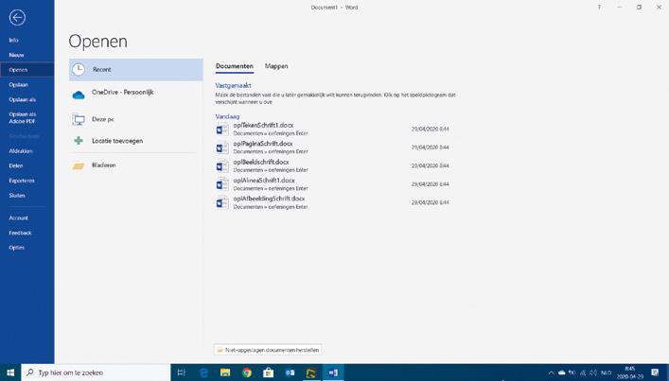Choose OneDrive - Persoonlijk cloud location
The height and width of the screenshot is (381, 669).
[x=135, y=94]
